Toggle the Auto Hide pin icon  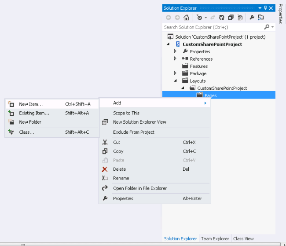click(265, 8)
